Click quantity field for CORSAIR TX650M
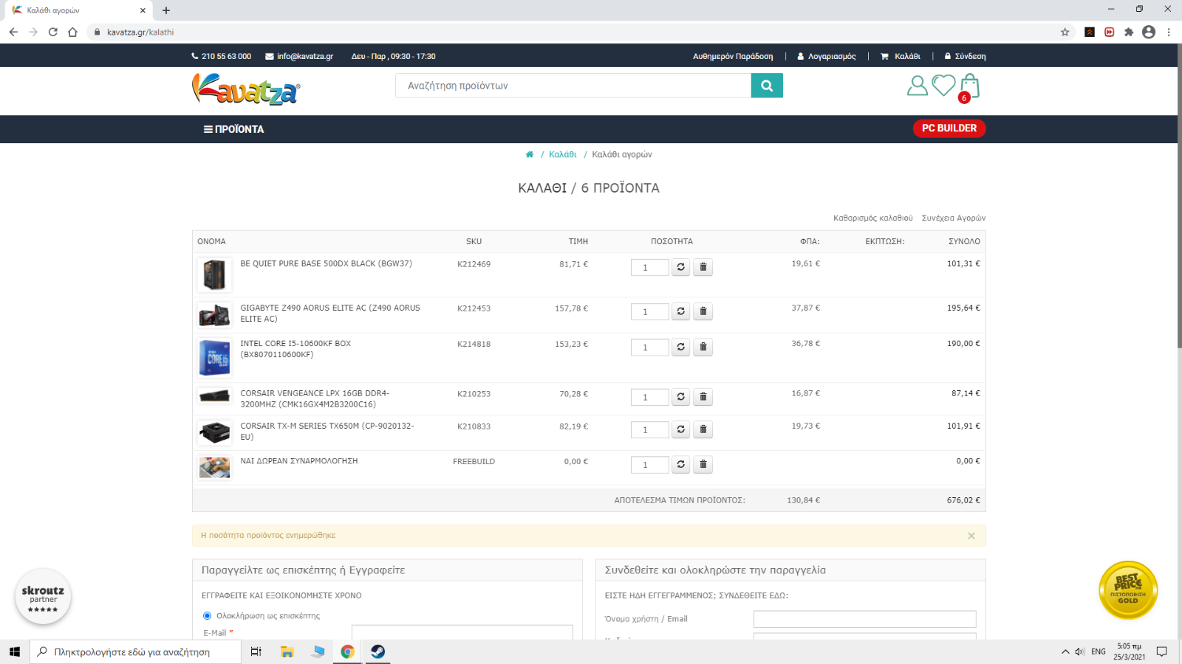Screen dimensions: 1182x664 point(649,429)
